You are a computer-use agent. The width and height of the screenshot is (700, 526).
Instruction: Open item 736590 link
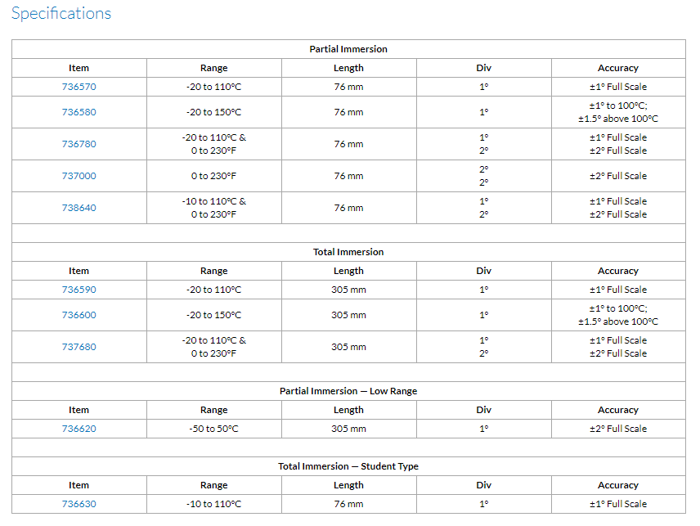[79, 290]
